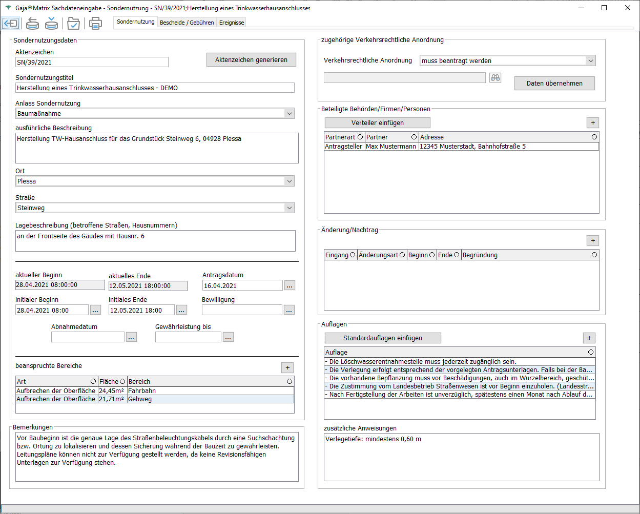Click the disk icon with curved back arrow
Viewport: 640px width, 514px height.
pos(32,23)
